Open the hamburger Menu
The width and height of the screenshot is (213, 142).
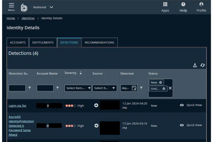pyautogui.click(x=11, y=7)
